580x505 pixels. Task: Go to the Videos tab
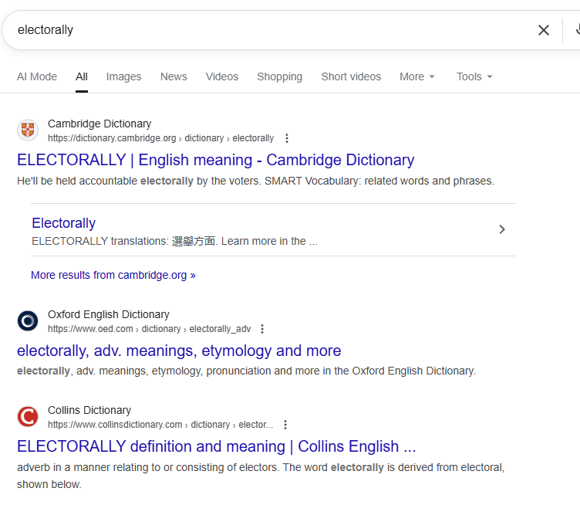pyautogui.click(x=222, y=76)
